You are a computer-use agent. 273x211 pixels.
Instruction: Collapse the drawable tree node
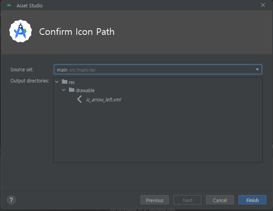point(64,90)
